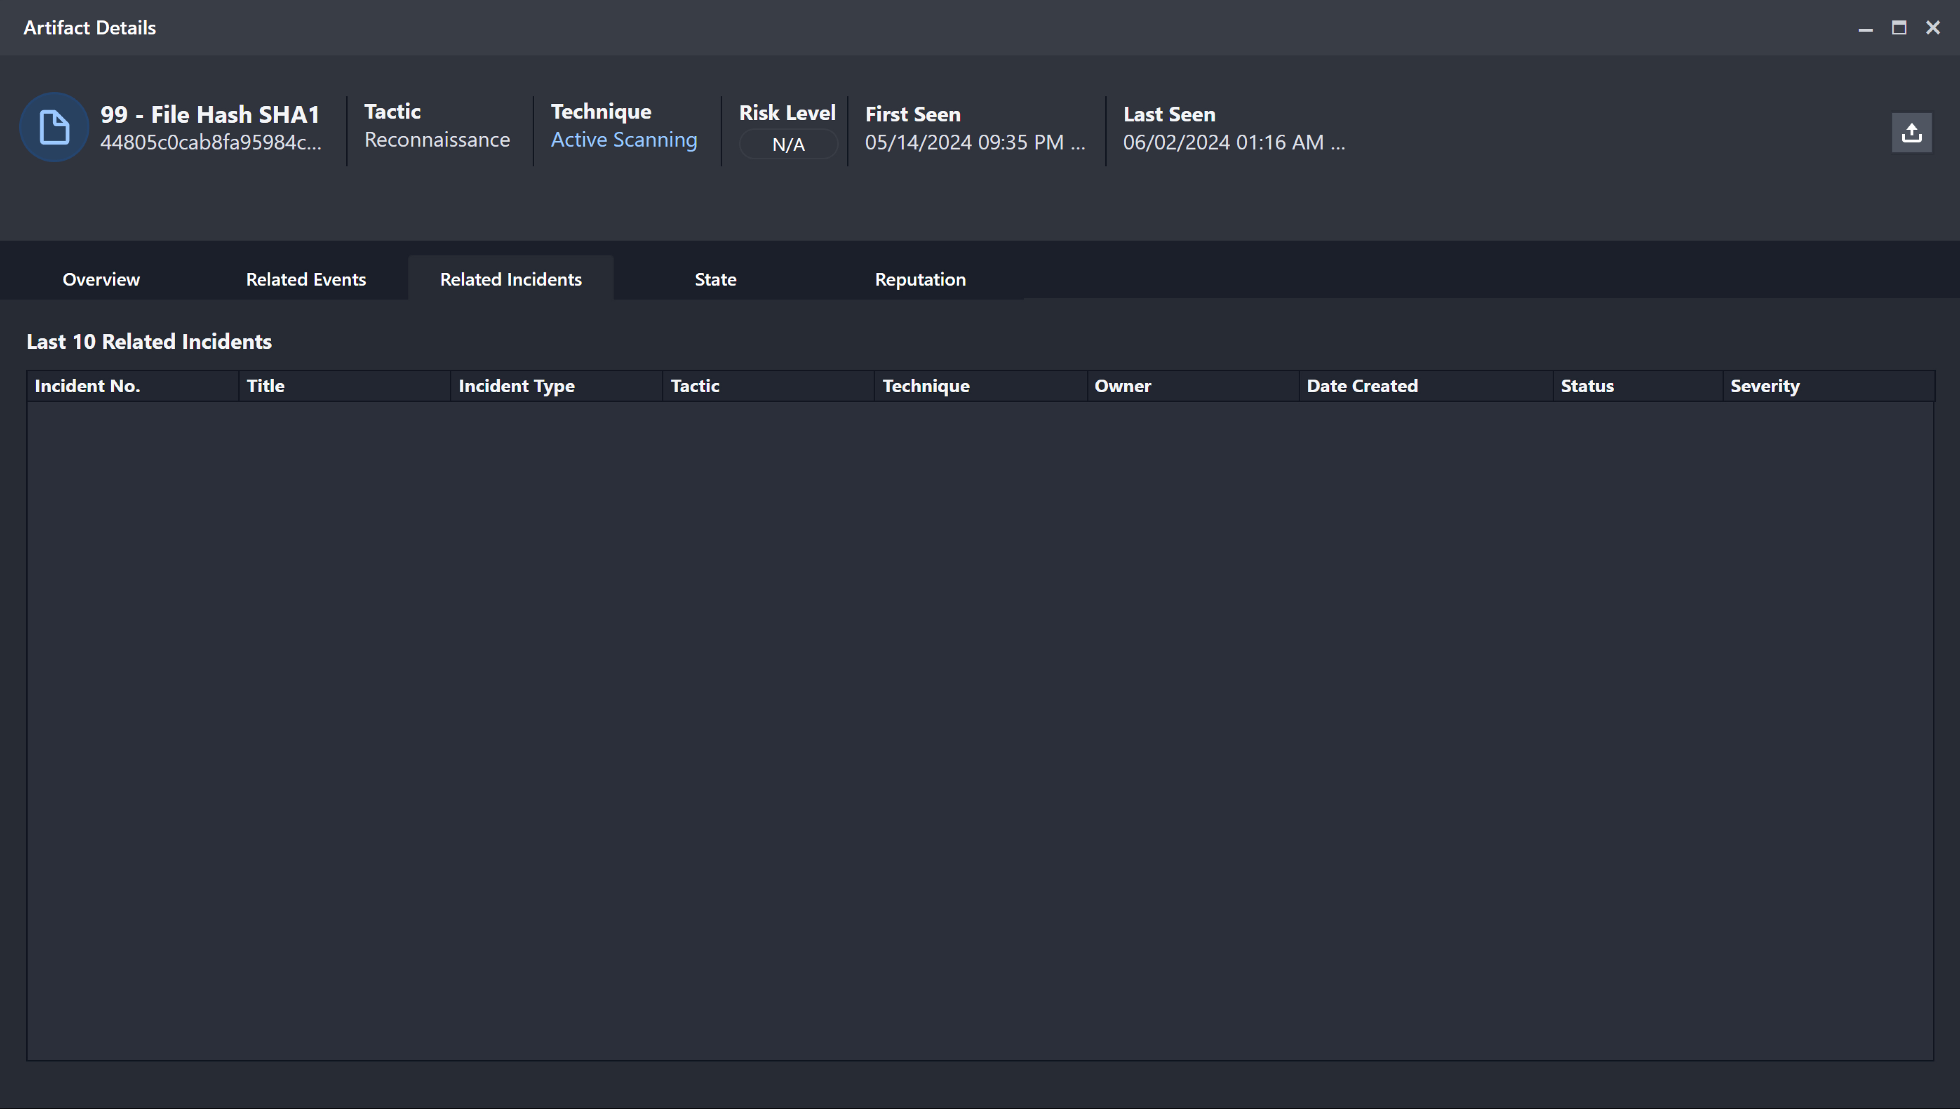The height and width of the screenshot is (1109, 1960).
Task: Sort by Incident No. column header
Action: tap(87, 386)
